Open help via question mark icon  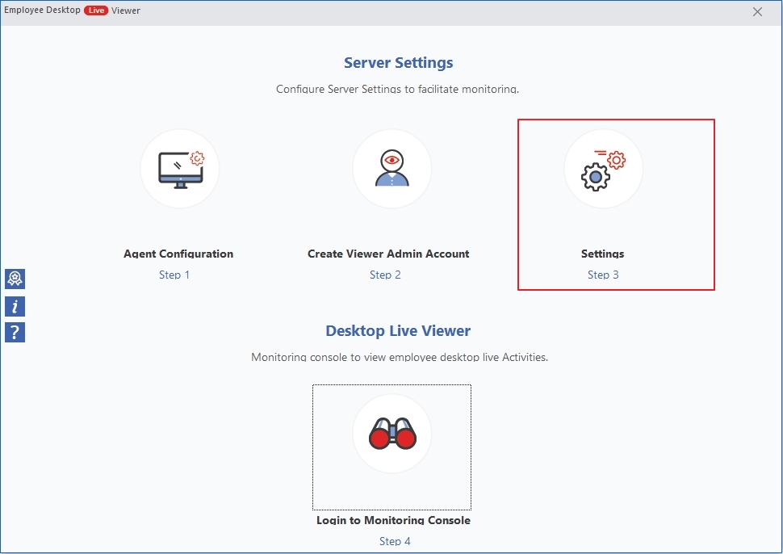pos(15,332)
